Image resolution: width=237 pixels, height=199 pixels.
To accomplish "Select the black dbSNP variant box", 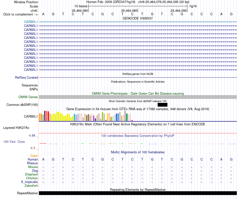I will [x=162, y=105].
